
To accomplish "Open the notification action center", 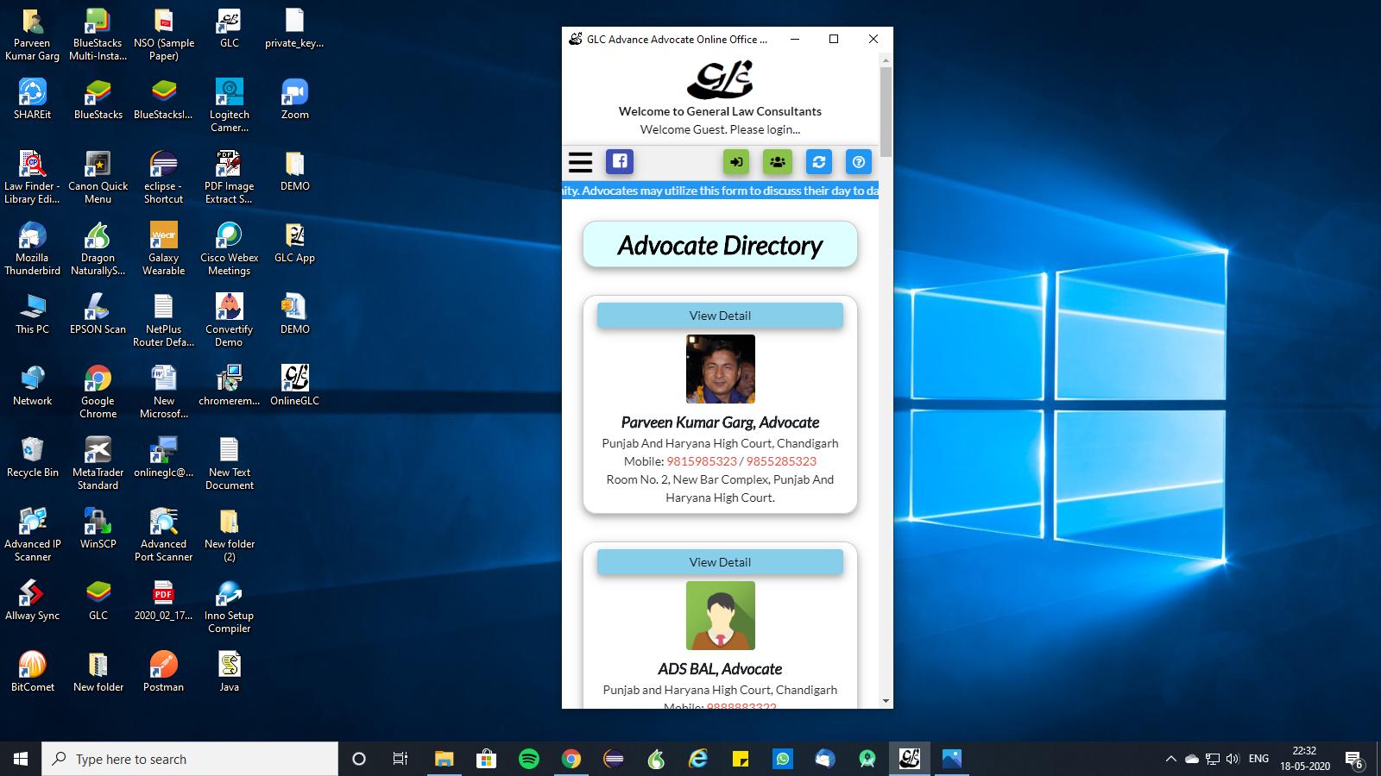I will (1354, 760).
